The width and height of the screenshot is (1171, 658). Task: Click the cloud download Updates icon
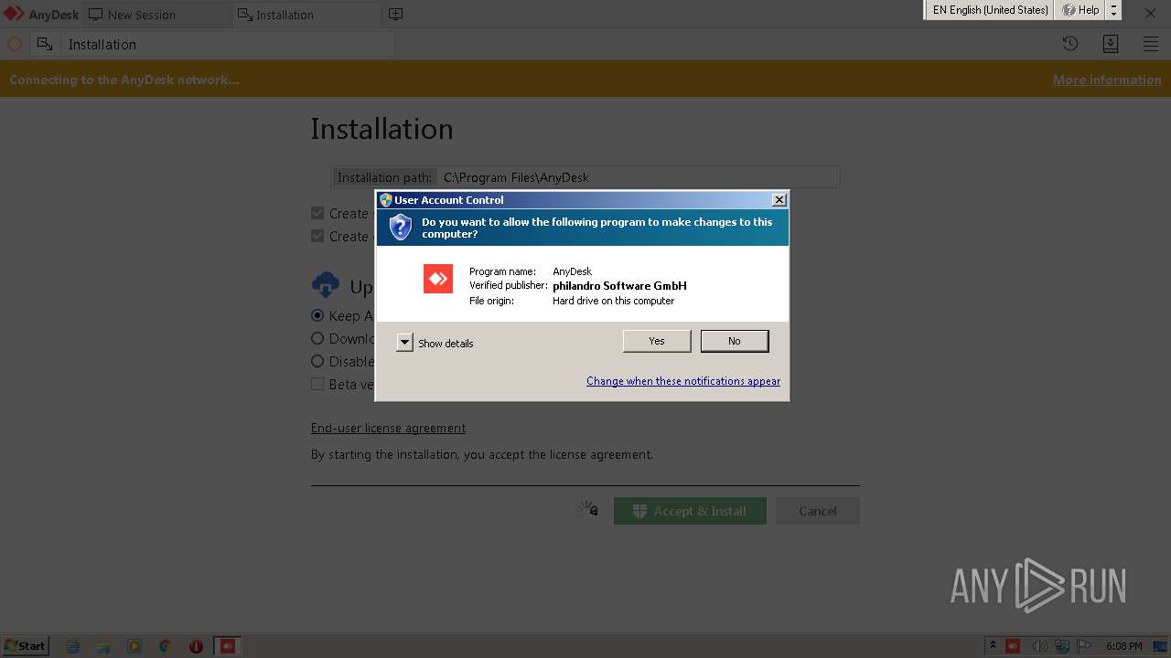325,286
